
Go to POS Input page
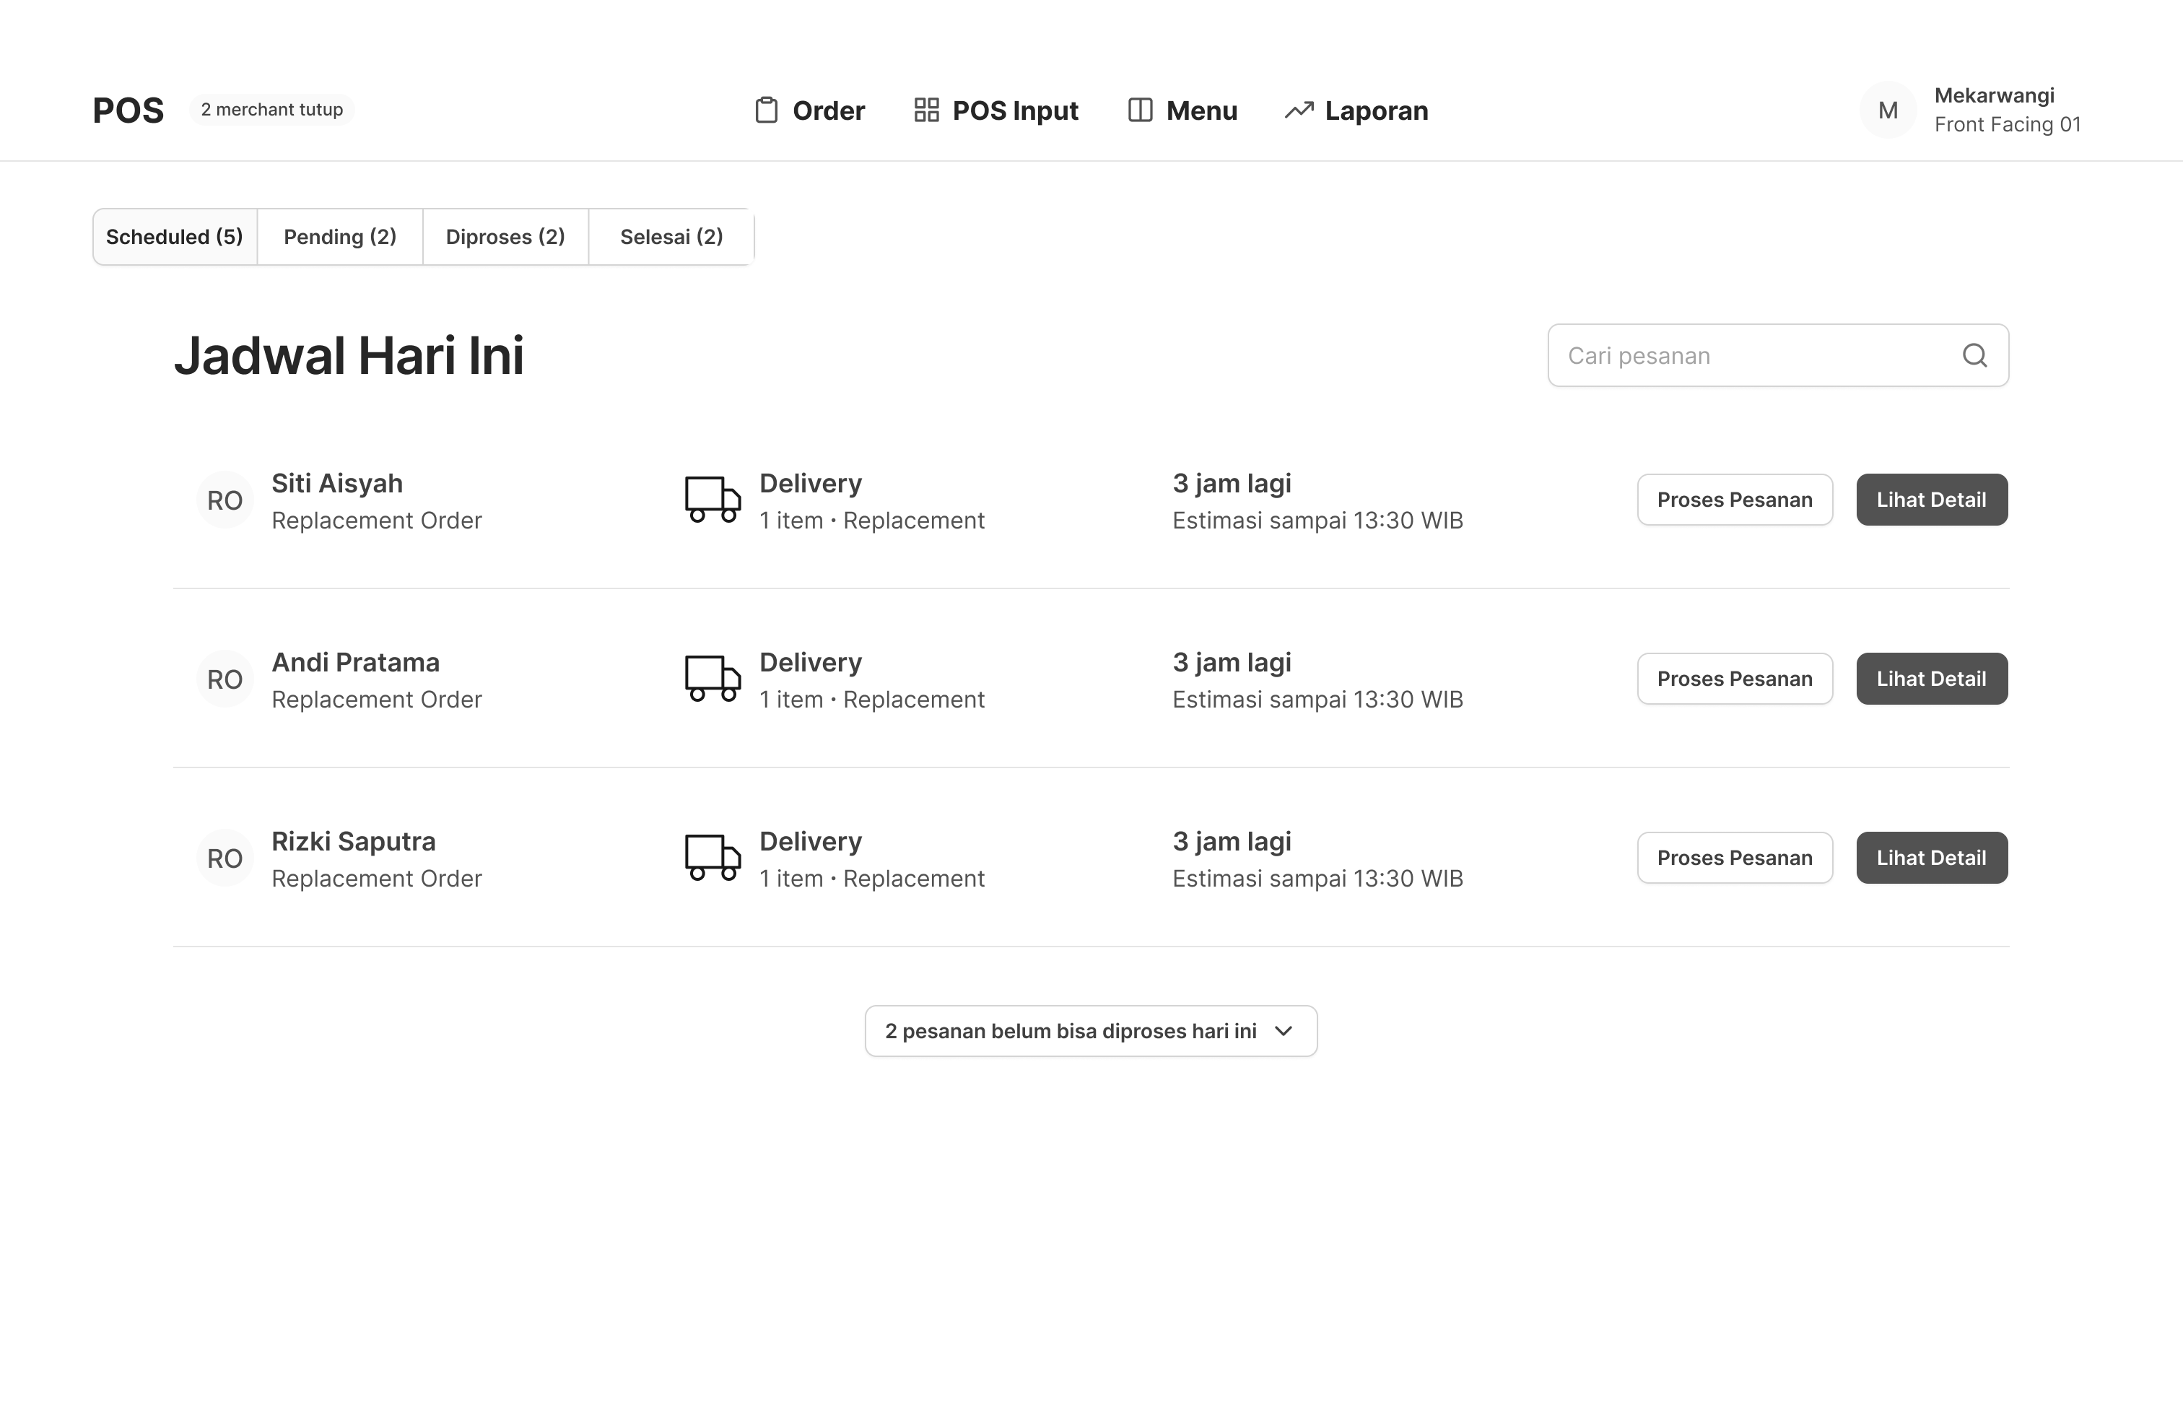pyautogui.click(x=996, y=110)
